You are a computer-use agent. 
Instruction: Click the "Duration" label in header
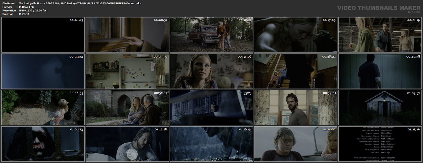[8, 14]
